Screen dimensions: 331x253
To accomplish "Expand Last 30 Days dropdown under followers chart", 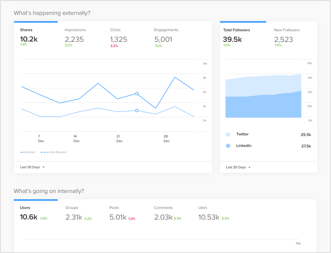I will 238,167.
